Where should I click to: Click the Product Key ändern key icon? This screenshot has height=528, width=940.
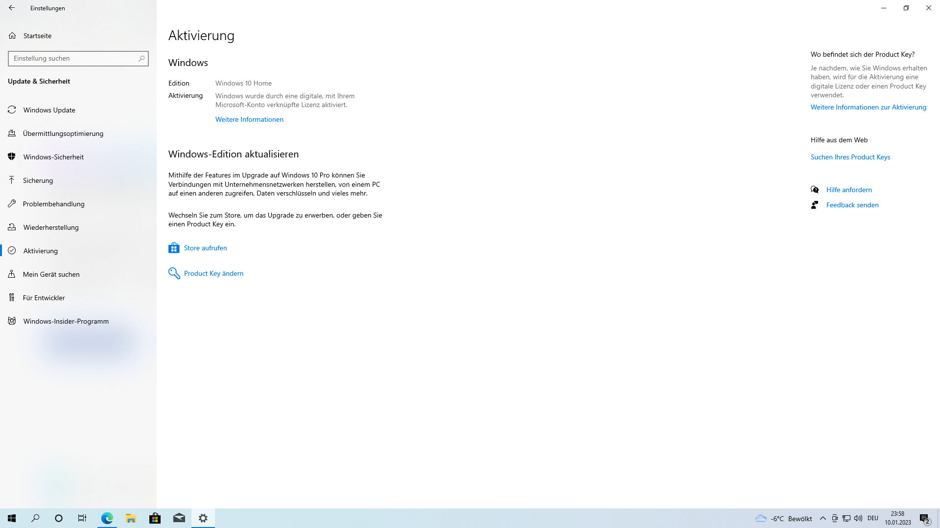coord(174,273)
